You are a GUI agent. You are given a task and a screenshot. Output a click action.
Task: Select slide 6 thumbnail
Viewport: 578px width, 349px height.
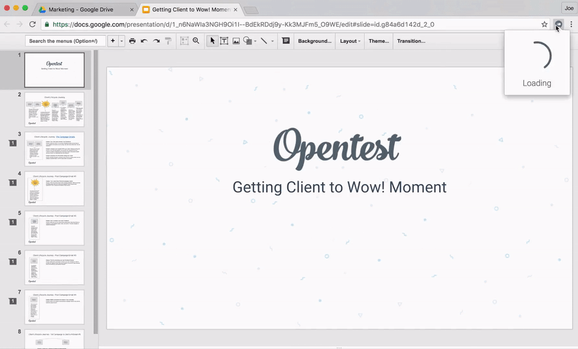click(x=54, y=267)
